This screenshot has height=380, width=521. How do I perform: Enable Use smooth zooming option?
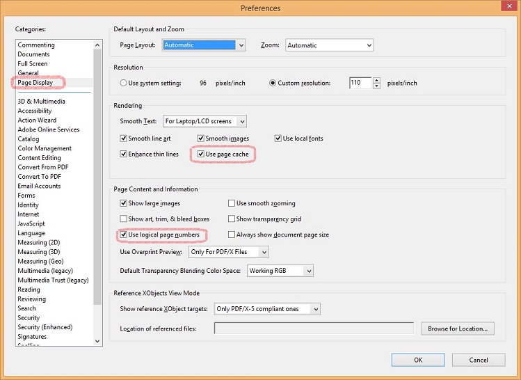pyautogui.click(x=232, y=203)
